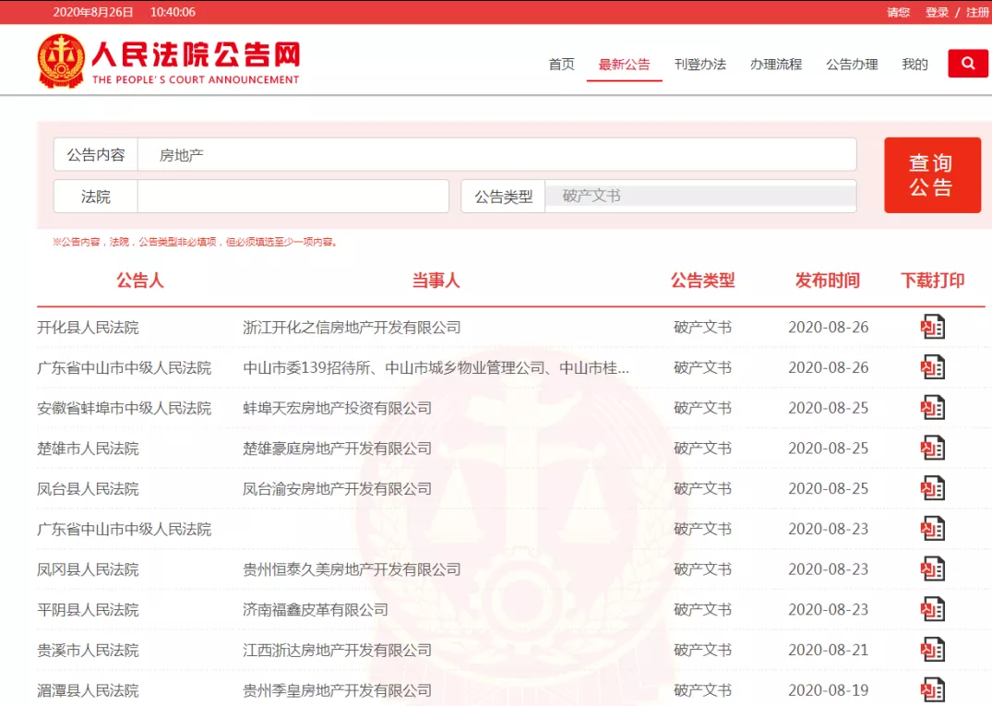This screenshot has height=706, width=992.
Task: Open 蚌埠天宏房地产投资有限公司 entry
Action: pos(337,409)
